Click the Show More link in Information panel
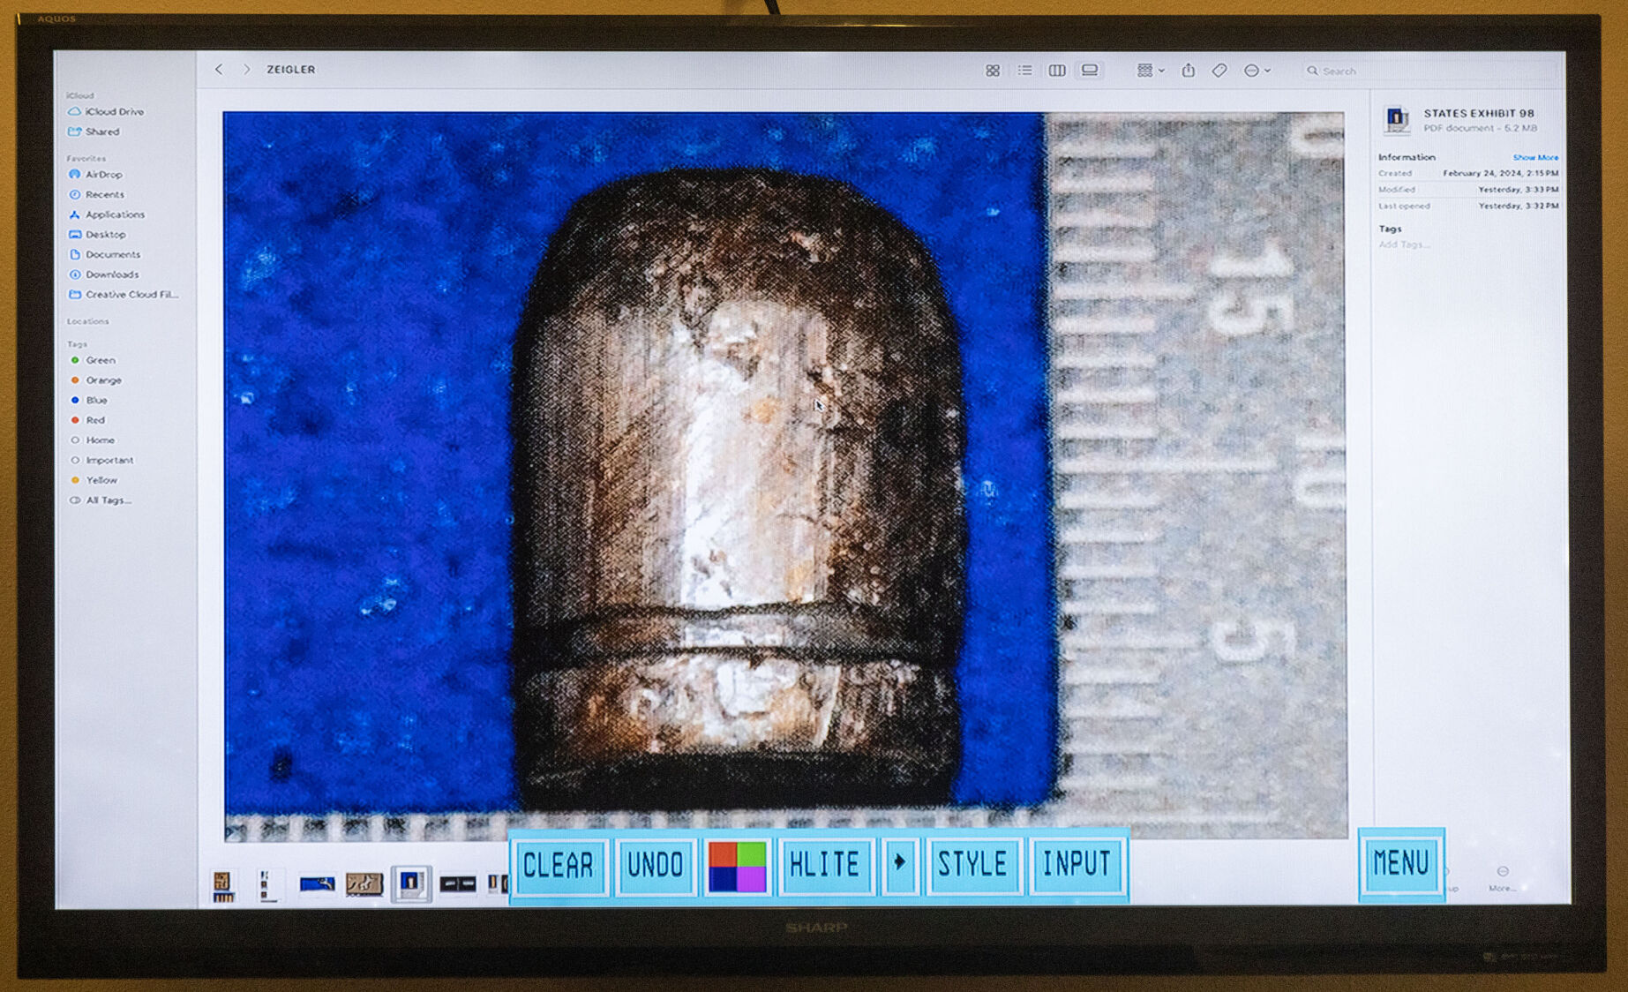The height and width of the screenshot is (992, 1628). 1535,156
